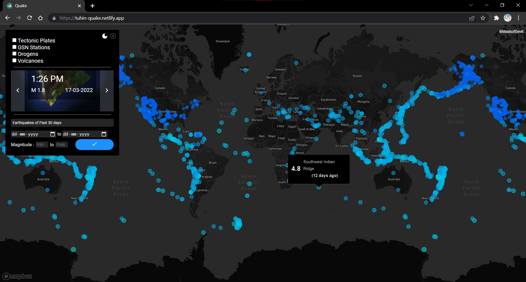Click the Earthquakes of Past 30 days label

coord(62,123)
